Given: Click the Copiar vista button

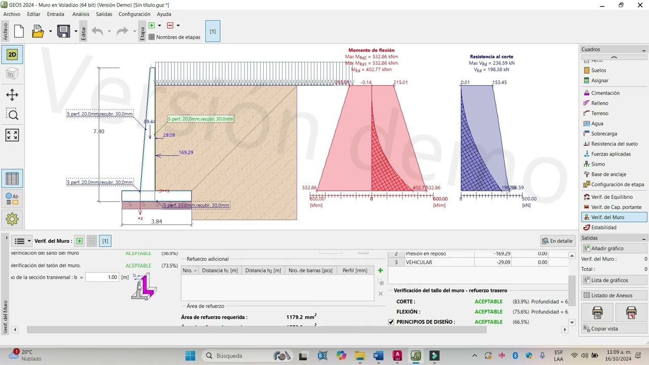Looking at the screenshot, I should point(614,328).
